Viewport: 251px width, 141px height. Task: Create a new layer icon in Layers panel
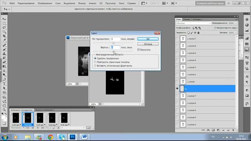point(228,130)
